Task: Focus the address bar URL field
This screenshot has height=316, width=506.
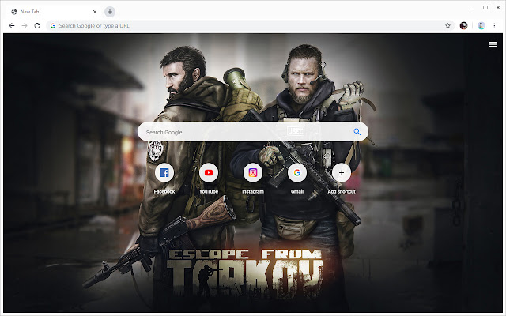Action: (251, 26)
